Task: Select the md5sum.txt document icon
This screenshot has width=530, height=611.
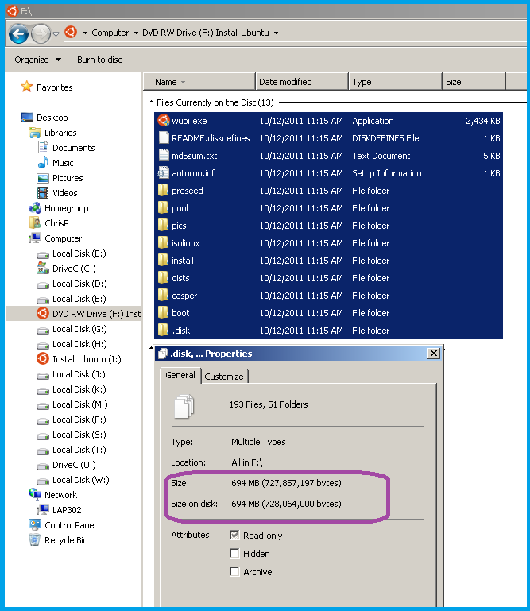Action: tap(164, 156)
